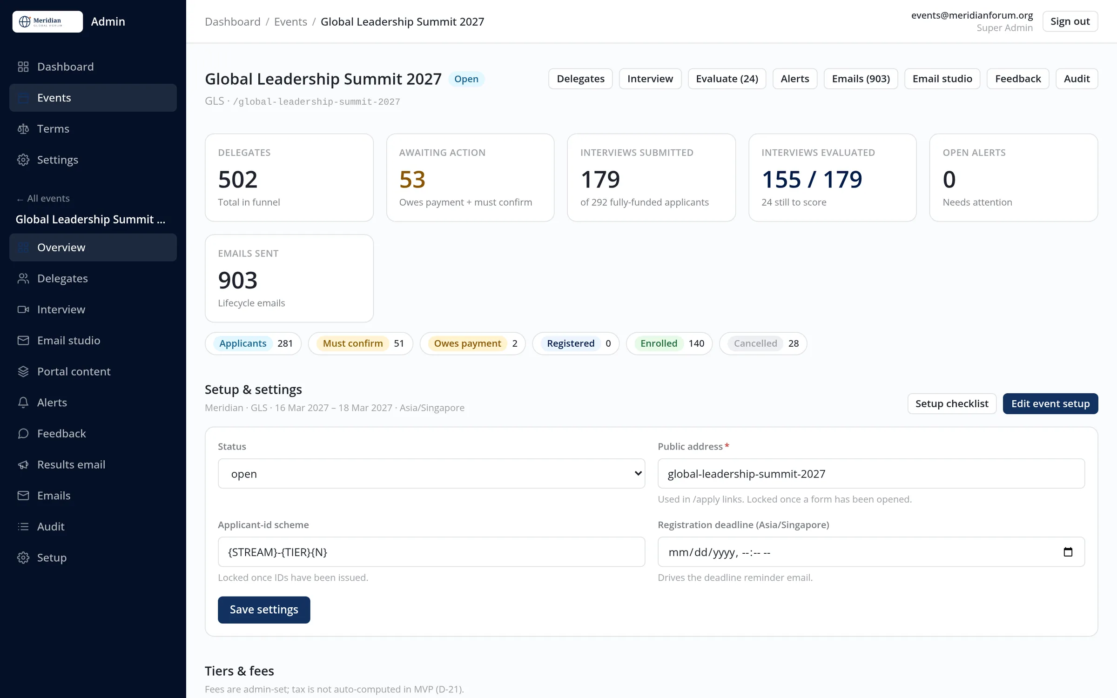Click the Email studio envelope icon

coord(23,341)
